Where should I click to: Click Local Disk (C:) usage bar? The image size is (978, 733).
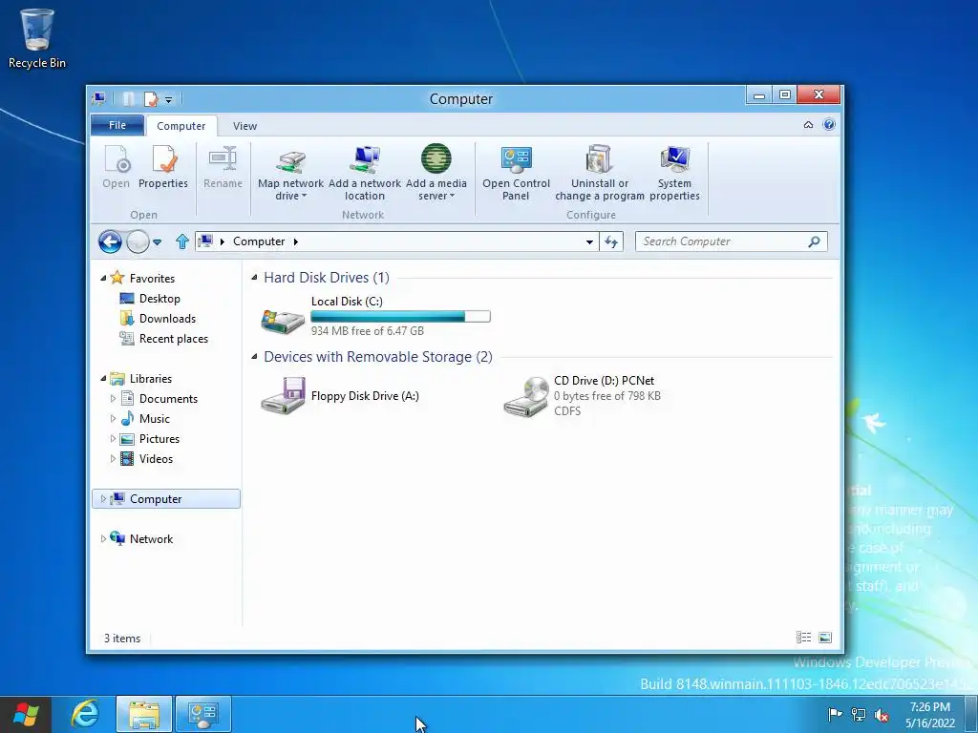pyautogui.click(x=400, y=317)
